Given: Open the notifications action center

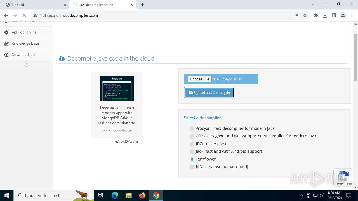Looking at the screenshot, I should (x=349, y=195).
